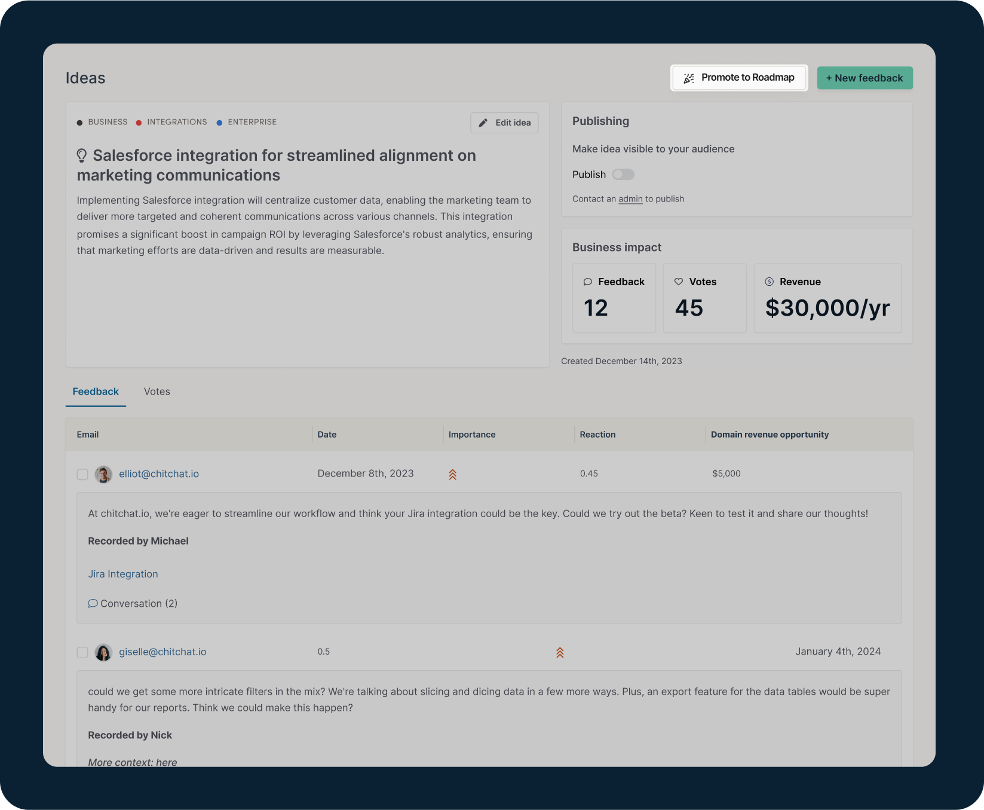Screen dimensions: 984x810
Task: Click elliot's avatar thumbnail
Action: pyautogui.click(x=104, y=475)
